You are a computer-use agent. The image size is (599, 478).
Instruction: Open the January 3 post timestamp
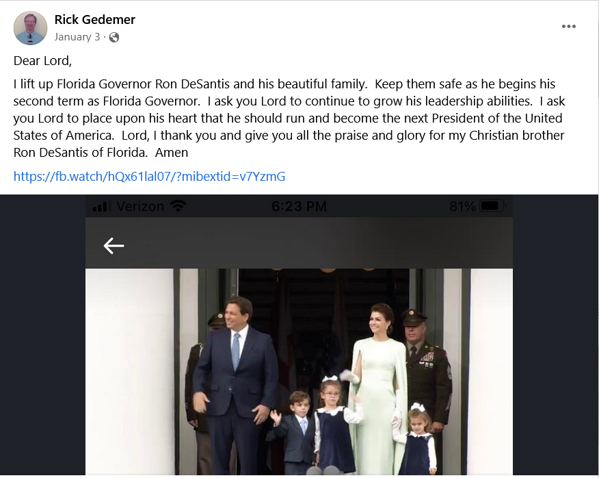point(78,37)
